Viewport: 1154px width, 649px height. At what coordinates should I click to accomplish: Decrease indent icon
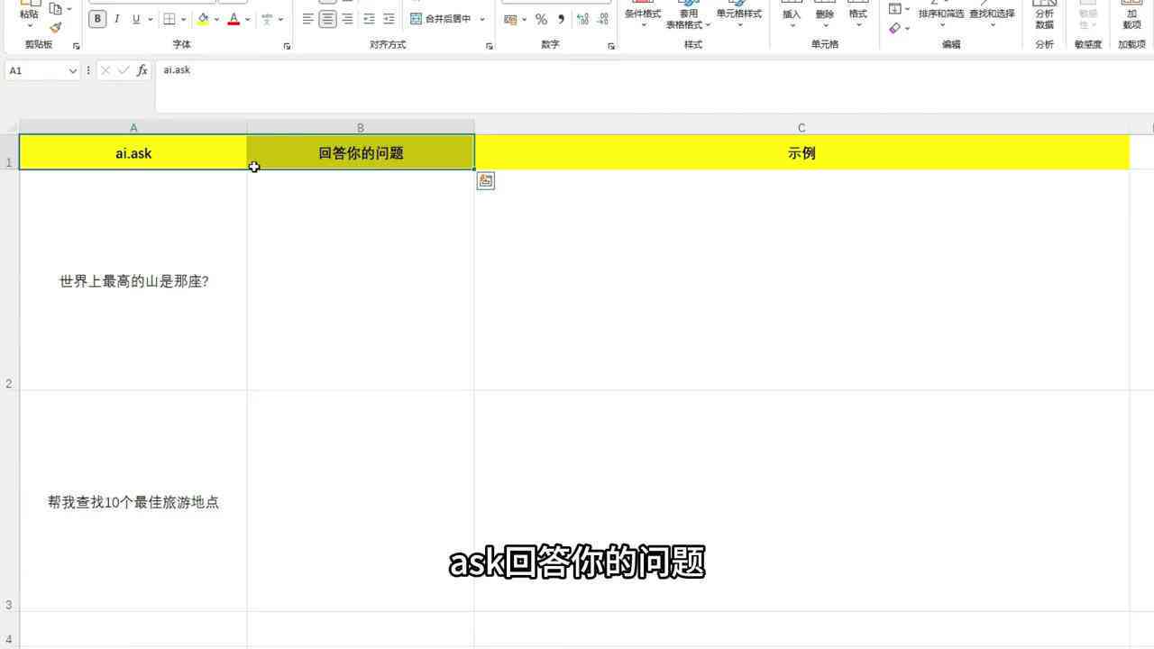[x=369, y=19]
